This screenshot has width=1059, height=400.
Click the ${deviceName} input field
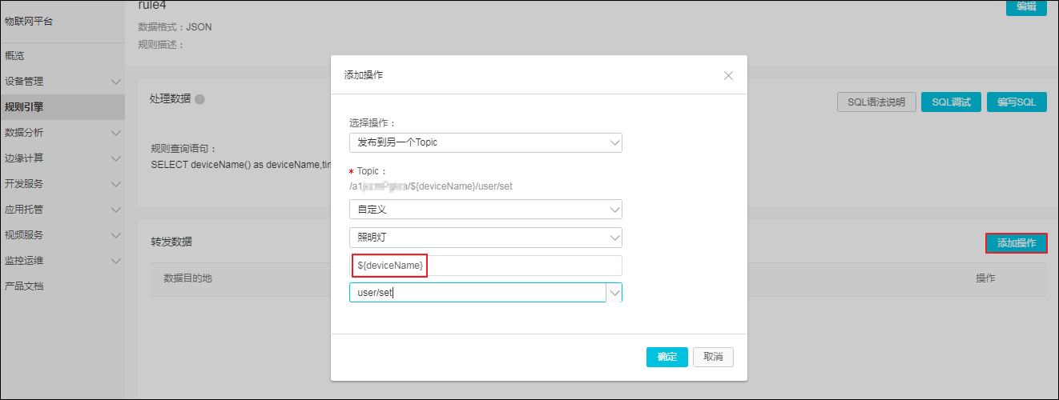click(485, 266)
